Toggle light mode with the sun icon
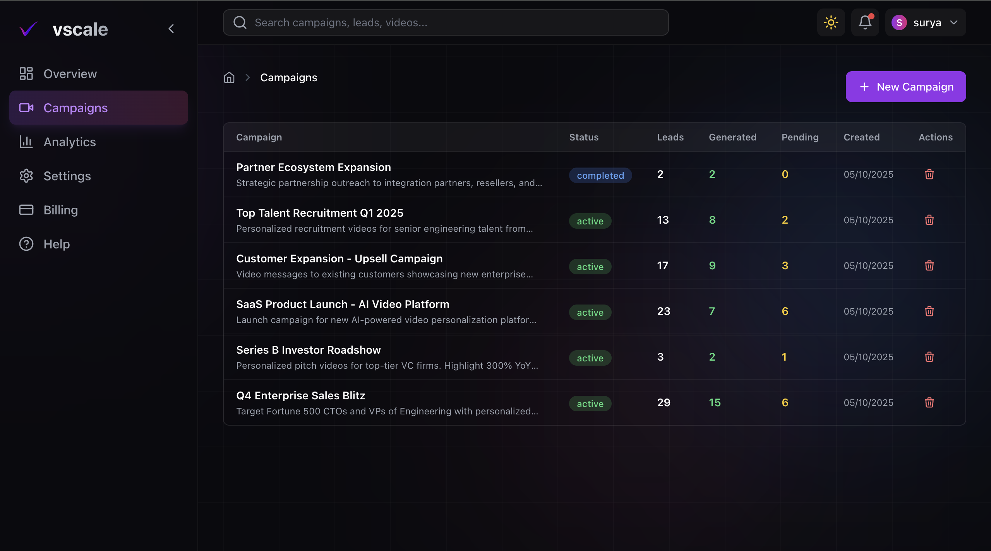 coord(831,22)
